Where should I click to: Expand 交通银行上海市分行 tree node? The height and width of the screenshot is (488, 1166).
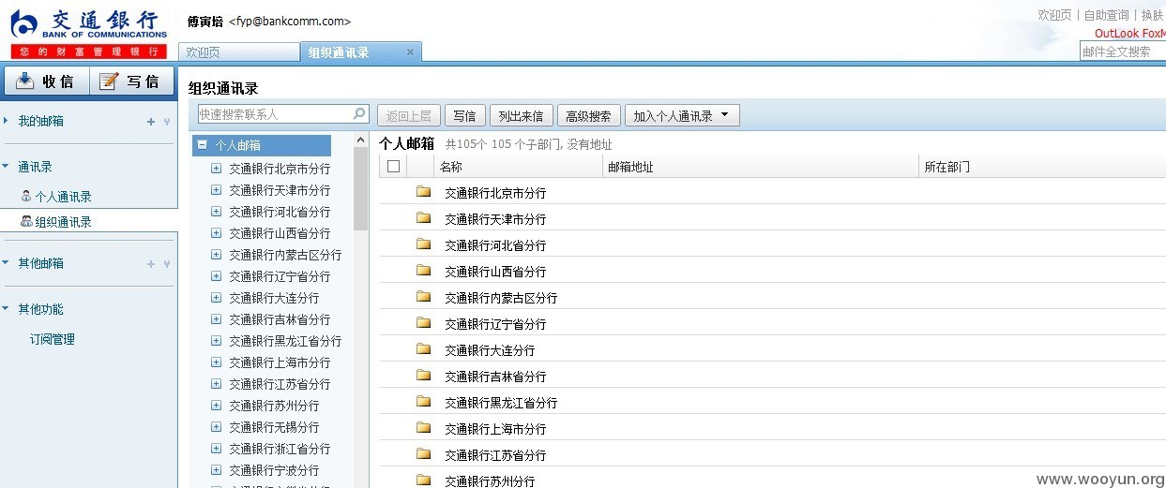[x=216, y=362]
